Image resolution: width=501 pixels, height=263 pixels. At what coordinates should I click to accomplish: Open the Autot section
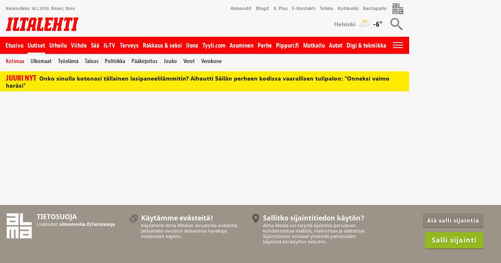336,46
